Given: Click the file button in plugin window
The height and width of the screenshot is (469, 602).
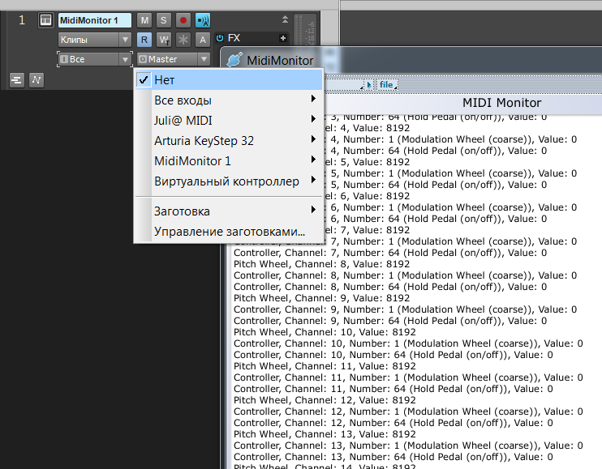Looking at the screenshot, I should pos(387,85).
